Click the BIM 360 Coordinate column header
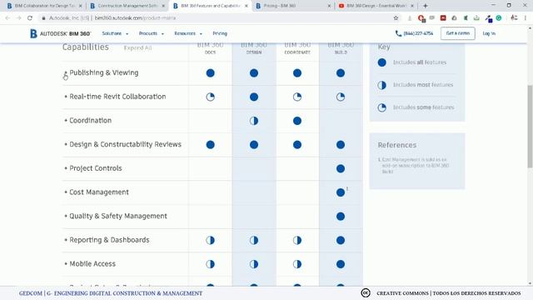Screen dimensions: 533x300 pos(297,48)
